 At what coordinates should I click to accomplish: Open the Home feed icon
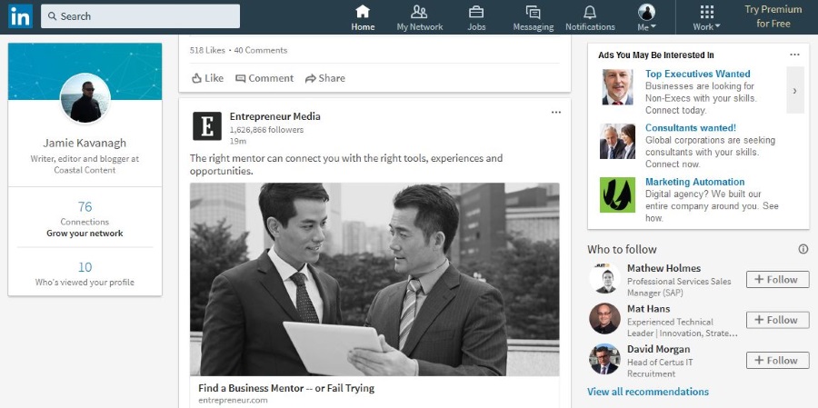363,13
